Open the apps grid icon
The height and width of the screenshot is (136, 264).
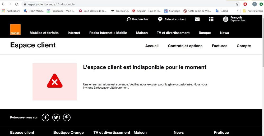click(x=211, y=19)
